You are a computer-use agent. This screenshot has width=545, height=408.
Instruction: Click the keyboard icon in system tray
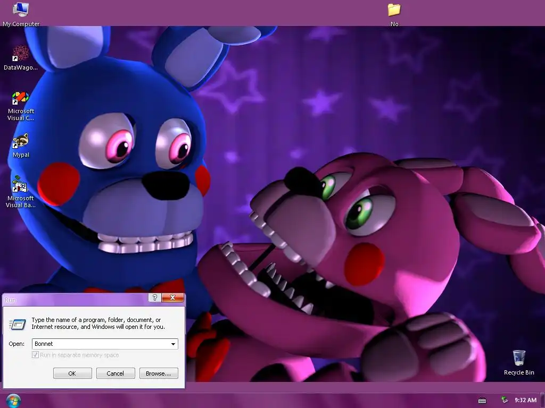tap(482, 401)
